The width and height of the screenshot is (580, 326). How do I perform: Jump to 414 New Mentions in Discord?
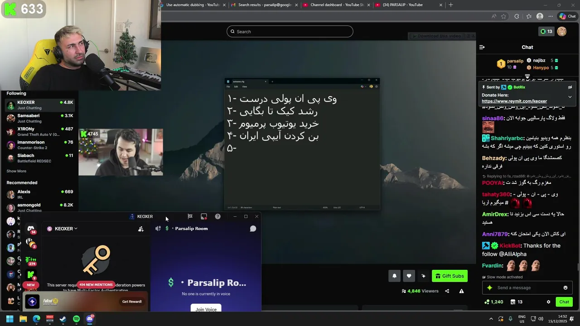tap(96, 285)
